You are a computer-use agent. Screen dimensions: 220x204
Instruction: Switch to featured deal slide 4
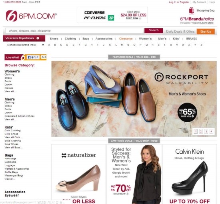(x=211, y=131)
